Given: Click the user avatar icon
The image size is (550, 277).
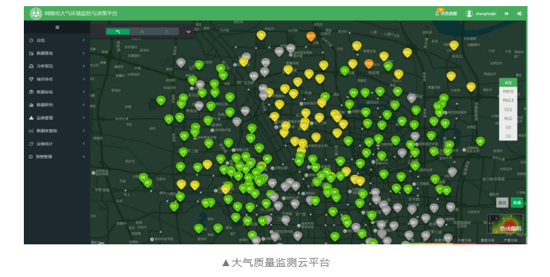Looking at the screenshot, I should [469, 13].
